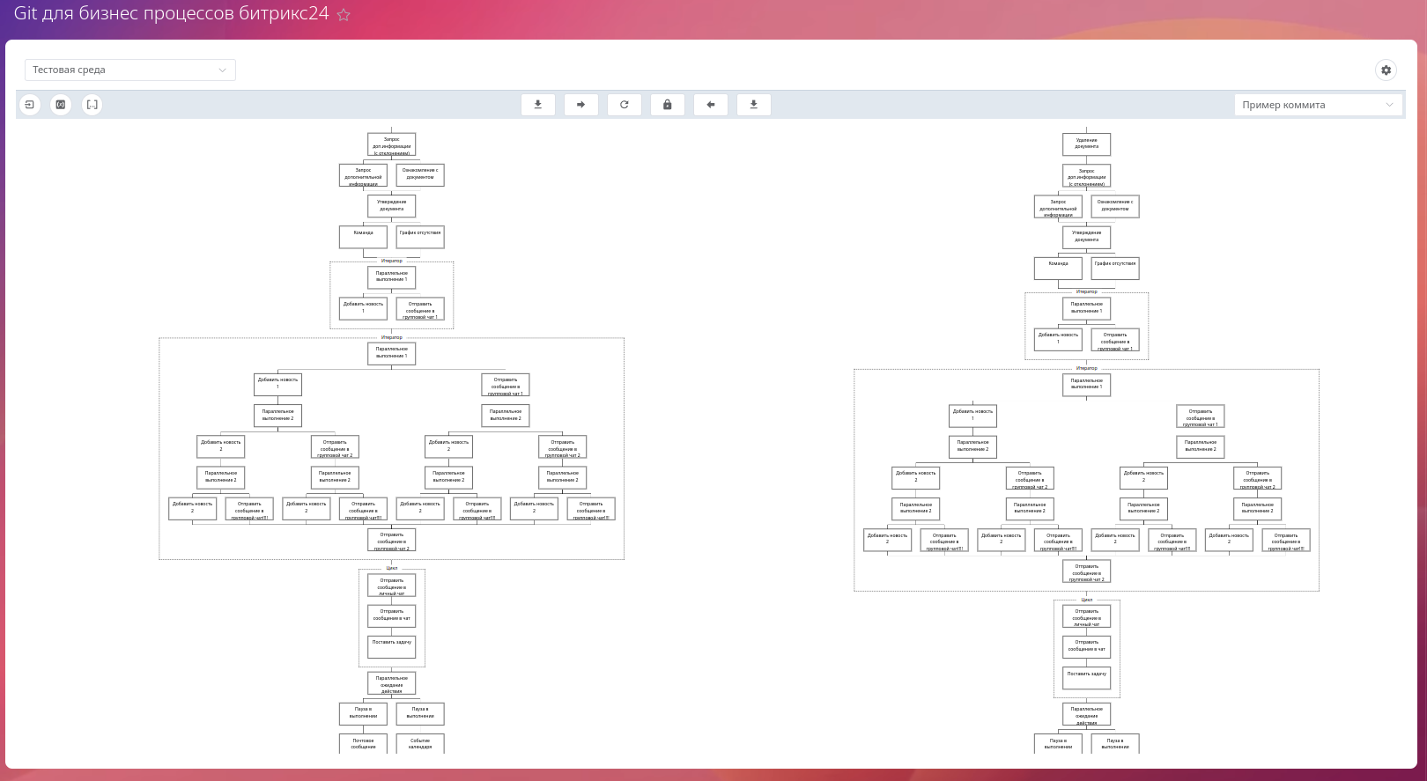Click the left arrow transfer button

[x=710, y=105]
